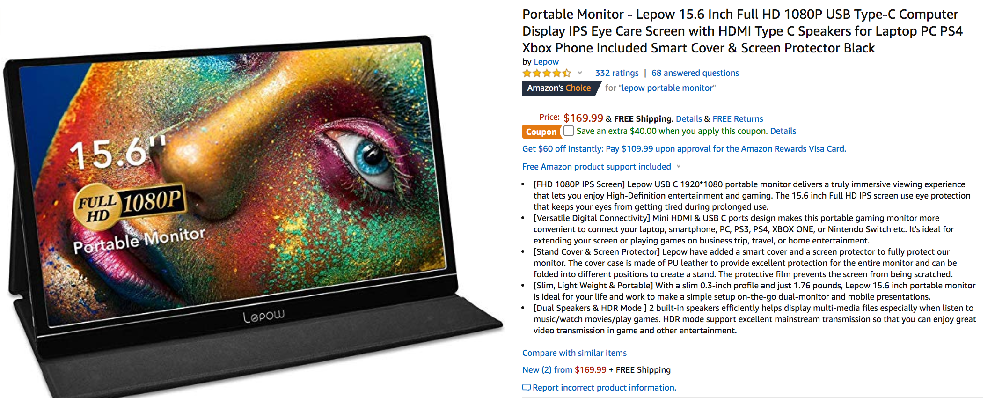Image resolution: width=995 pixels, height=398 pixels.
Task: Open the Lepow brand link
Action: pos(546,62)
